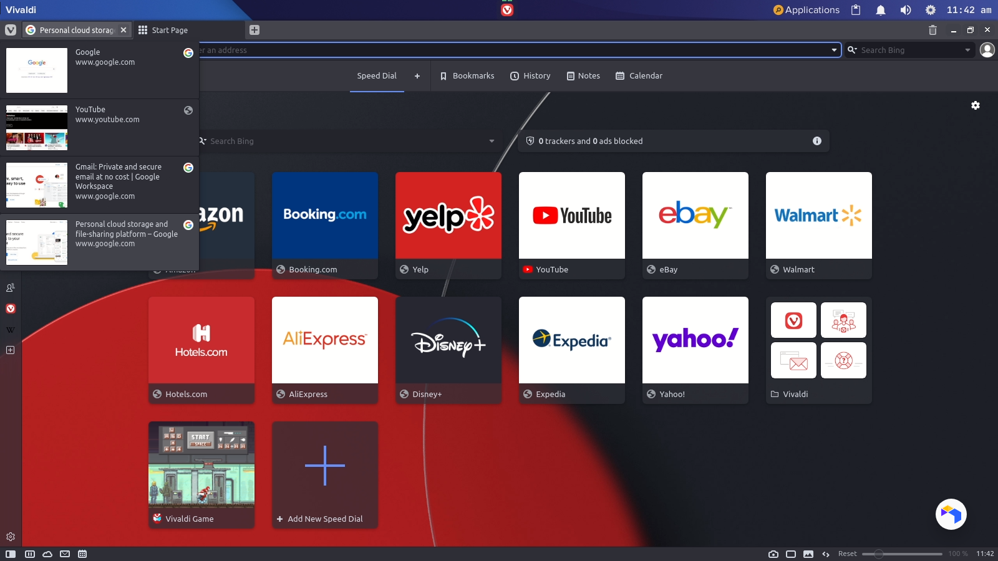Capture page with camera icon
This screenshot has width=998, height=561.
click(x=773, y=554)
